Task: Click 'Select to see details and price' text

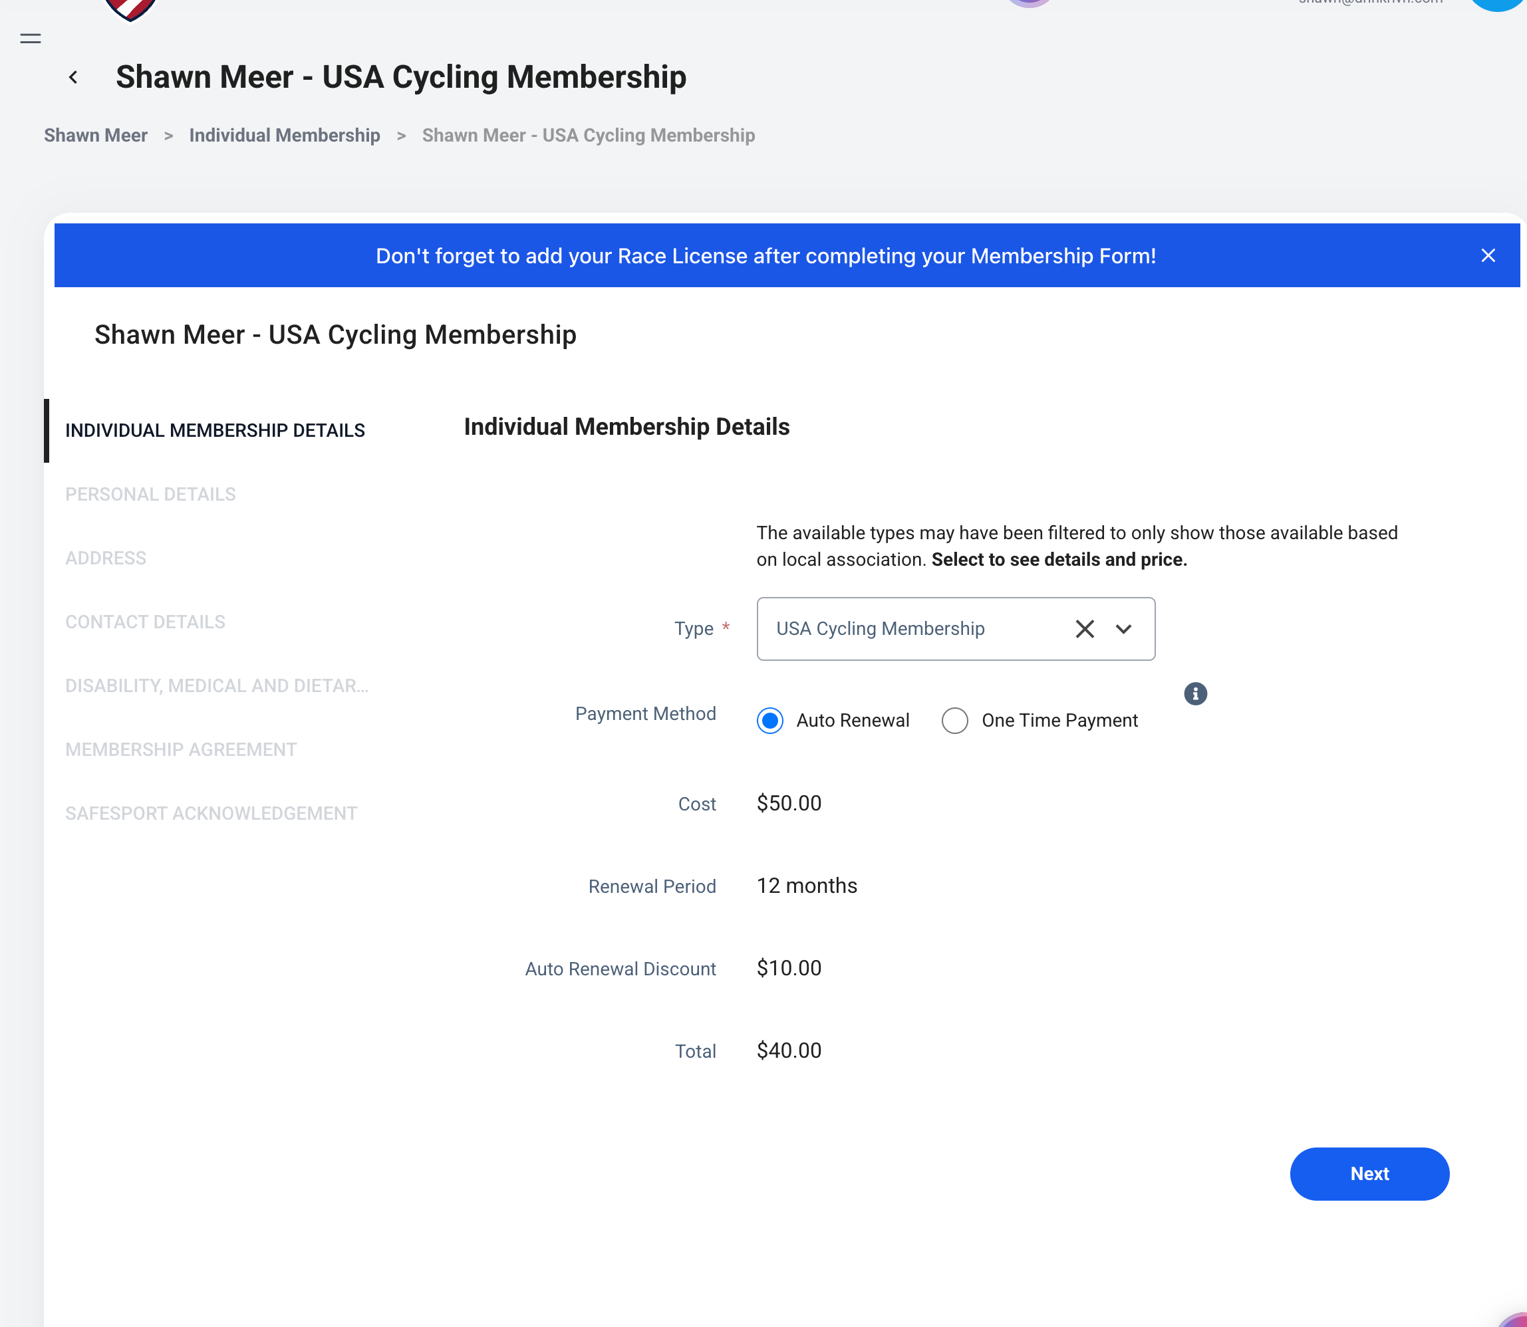Action: coord(1059,560)
